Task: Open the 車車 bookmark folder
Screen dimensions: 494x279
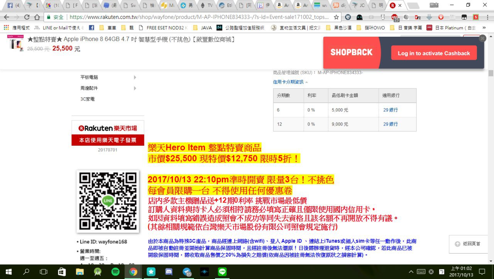Action: [108, 28]
